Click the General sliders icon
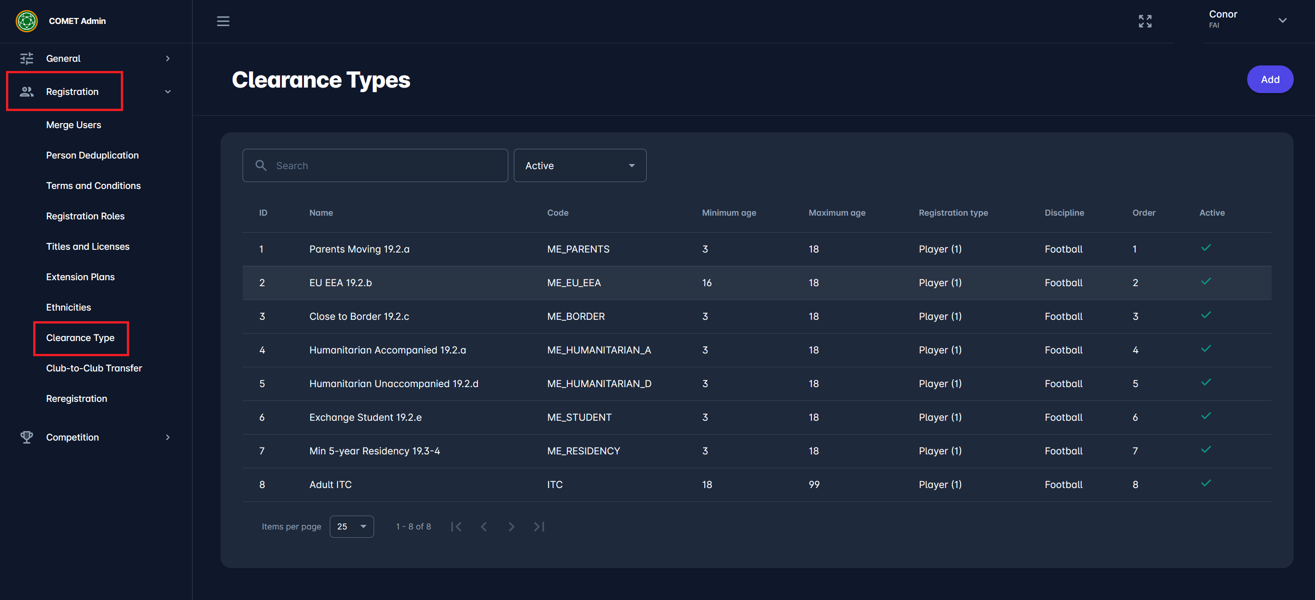1315x600 pixels. pyautogui.click(x=27, y=58)
